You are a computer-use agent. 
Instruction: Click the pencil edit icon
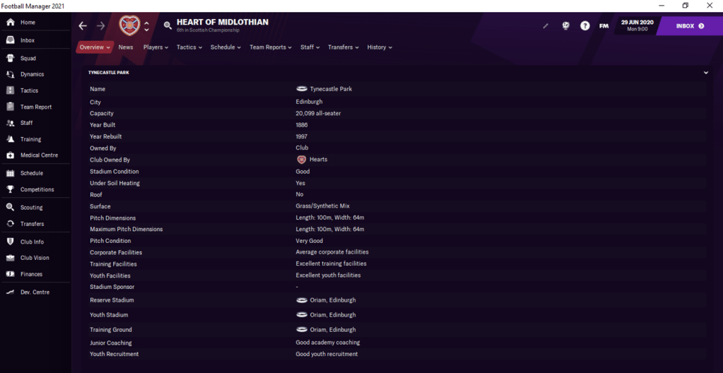tap(546, 26)
